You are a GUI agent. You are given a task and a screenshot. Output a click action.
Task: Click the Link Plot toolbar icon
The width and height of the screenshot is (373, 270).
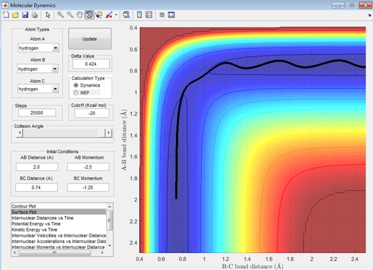coord(126,15)
